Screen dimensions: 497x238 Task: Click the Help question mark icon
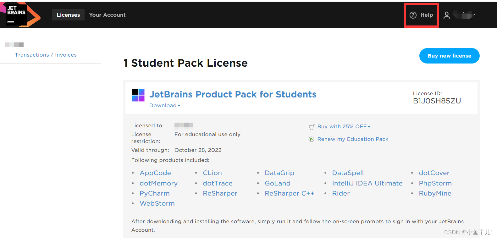pyautogui.click(x=413, y=15)
